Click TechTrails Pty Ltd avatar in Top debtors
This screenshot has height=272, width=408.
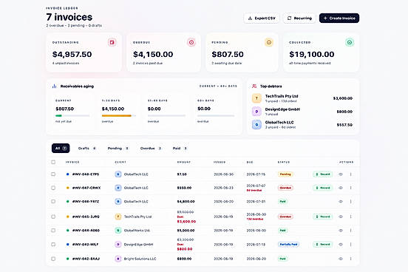click(x=256, y=98)
